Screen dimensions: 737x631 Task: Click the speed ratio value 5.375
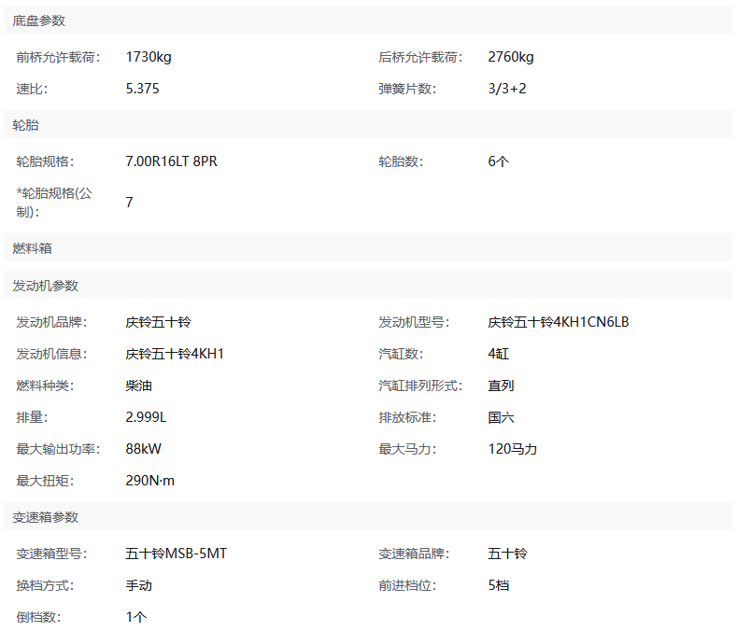click(144, 89)
